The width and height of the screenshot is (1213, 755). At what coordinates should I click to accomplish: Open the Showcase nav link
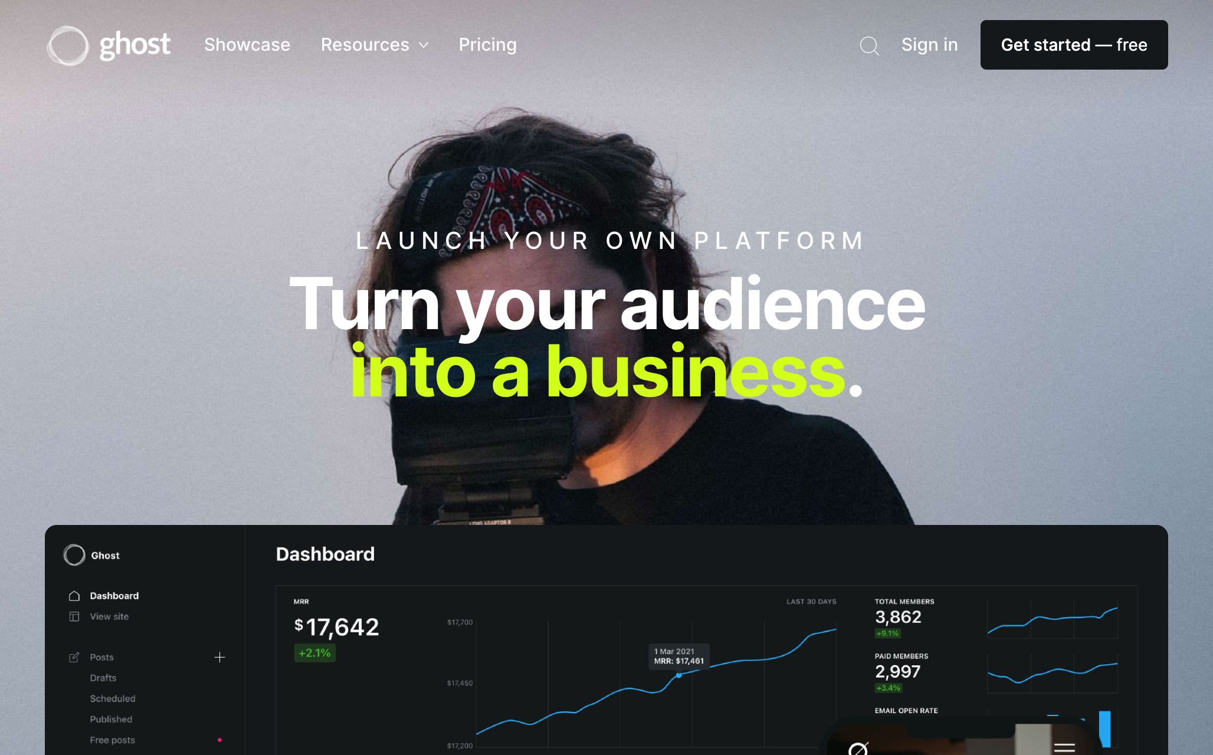coord(247,45)
